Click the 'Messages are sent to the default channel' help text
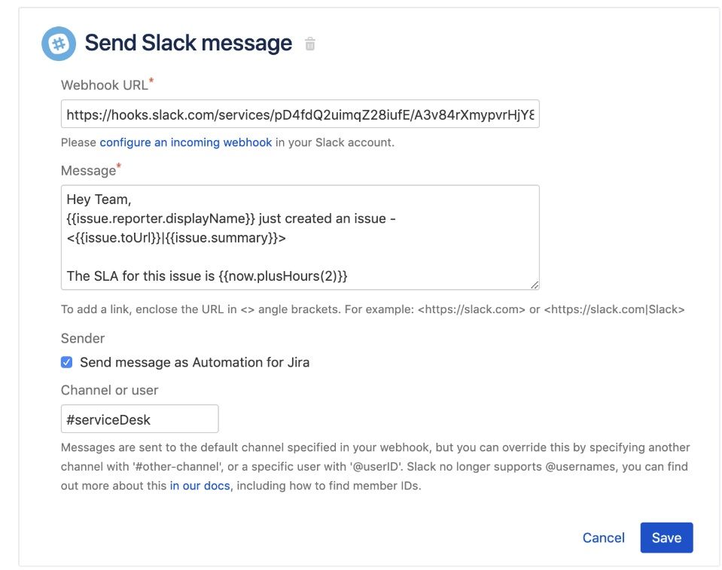Screen dimensions: 722x570 point(375,466)
